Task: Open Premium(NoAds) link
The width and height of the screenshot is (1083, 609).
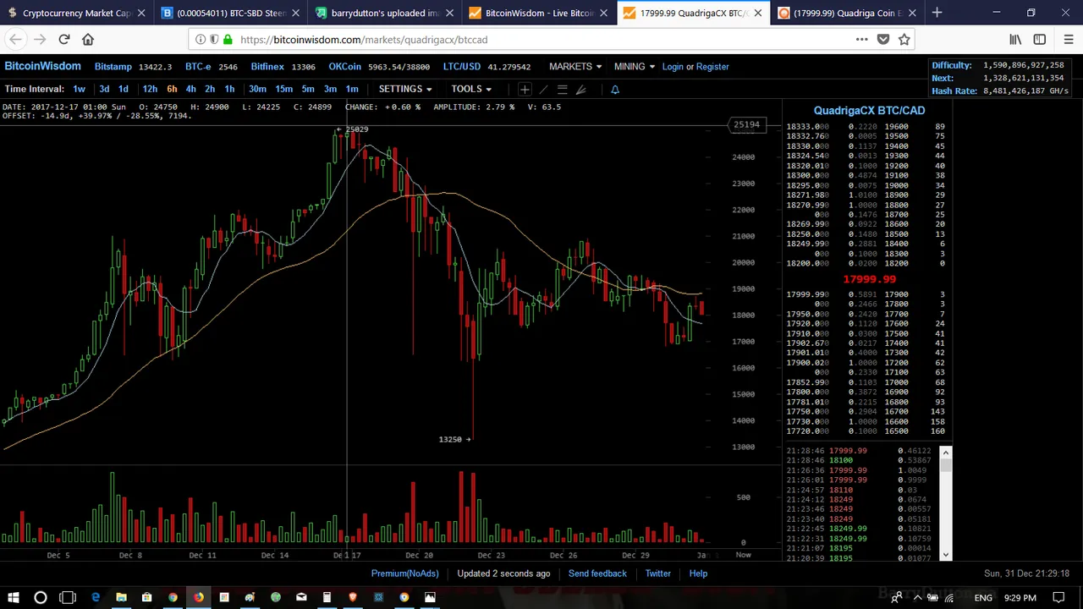Action: click(405, 573)
